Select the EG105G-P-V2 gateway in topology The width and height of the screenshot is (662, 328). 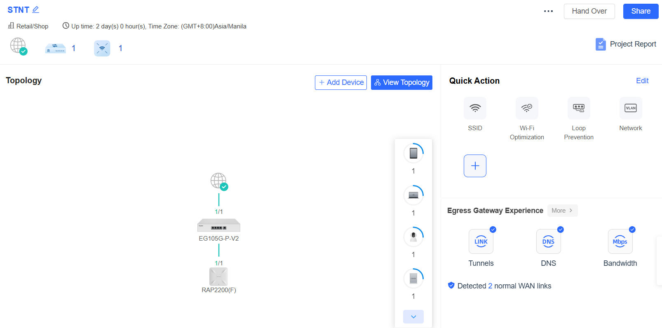(x=218, y=225)
